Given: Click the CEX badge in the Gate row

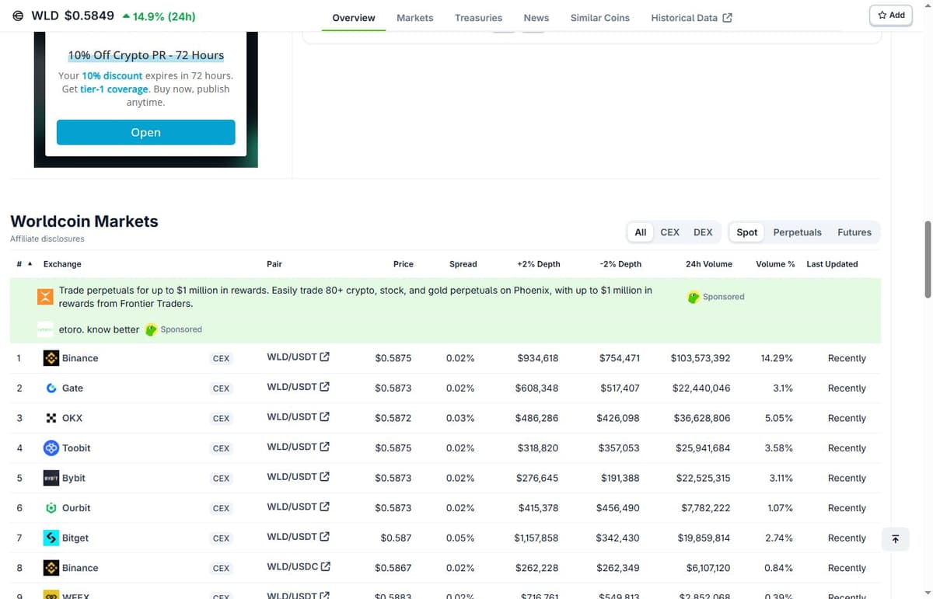Looking at the screenshot, I should tap(221, 388).
